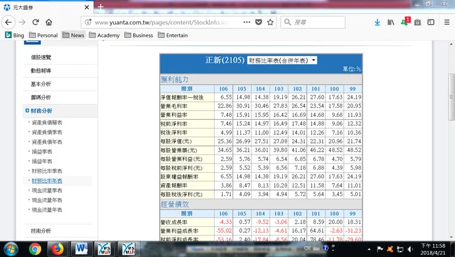Open 動態報導 in the sidebar
The height and width of the screenshot is (257, 455).
click(x=41, y=71)
